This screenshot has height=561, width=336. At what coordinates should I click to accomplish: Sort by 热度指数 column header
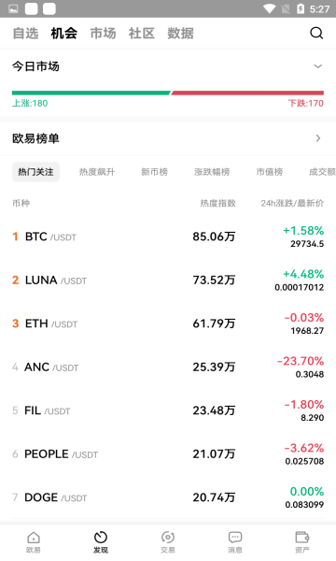point(217,203)
